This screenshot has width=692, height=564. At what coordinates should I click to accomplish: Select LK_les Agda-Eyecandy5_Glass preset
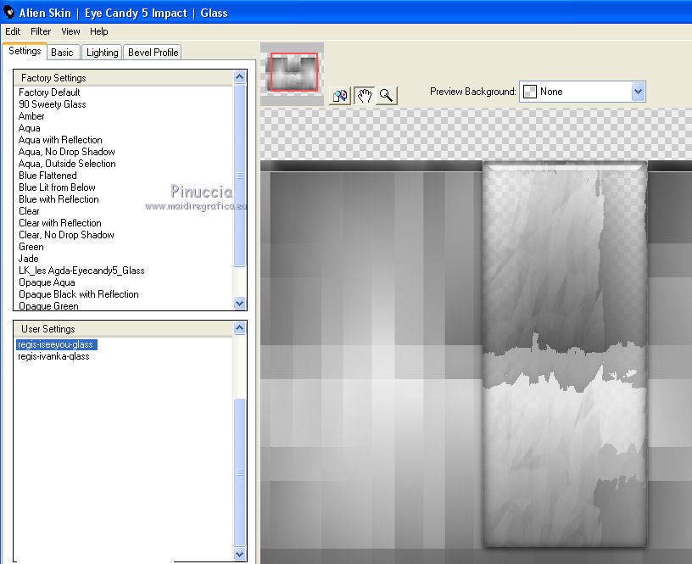click(x=81, y=271)
